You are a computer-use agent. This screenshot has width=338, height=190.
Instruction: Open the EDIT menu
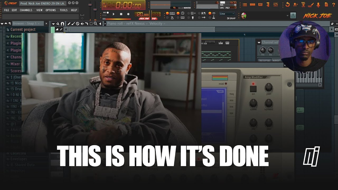coord(14,10)
